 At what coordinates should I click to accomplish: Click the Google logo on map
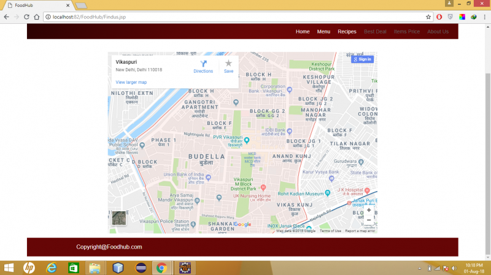coord(242,224)
